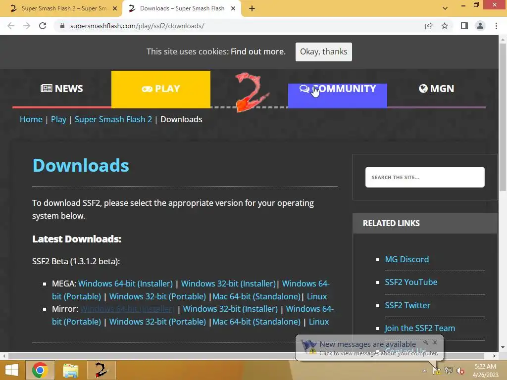Click the address bar URL
The width and height of the screenshot is (507, 380).
coord(137,26)
